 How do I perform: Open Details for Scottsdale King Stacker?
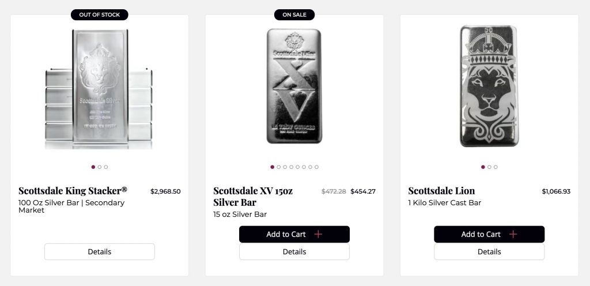point(100,251)
